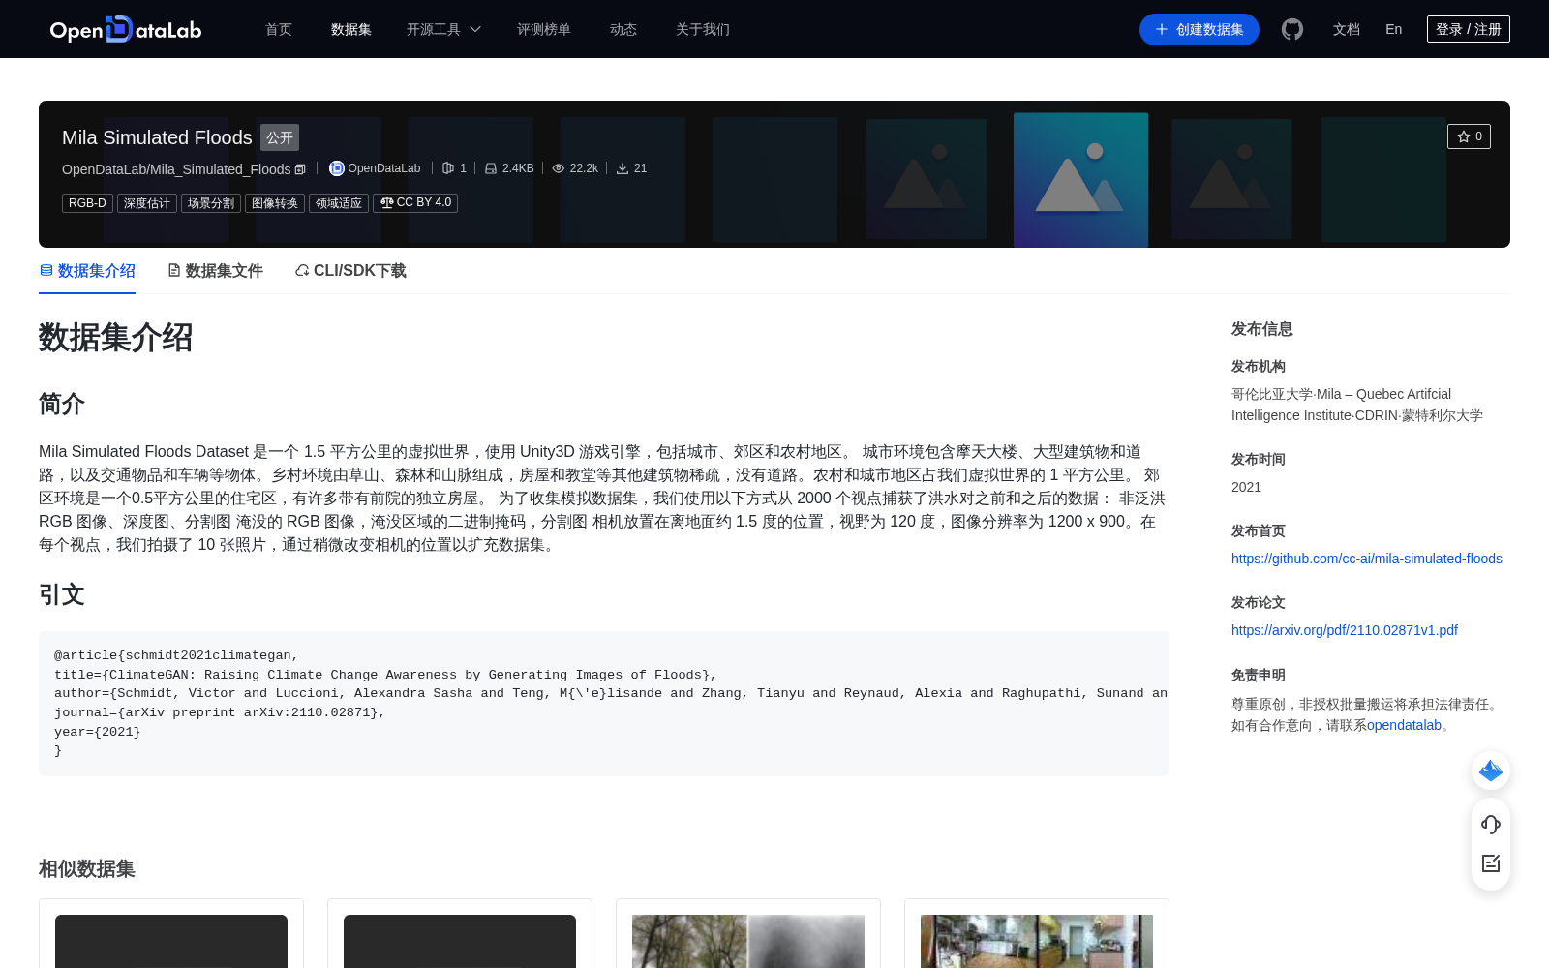Click 登录 / 注册 button
Image resolution: width=1549 pixels, height=968 pixels.
pyautogui.click(x=1469, y=29)
